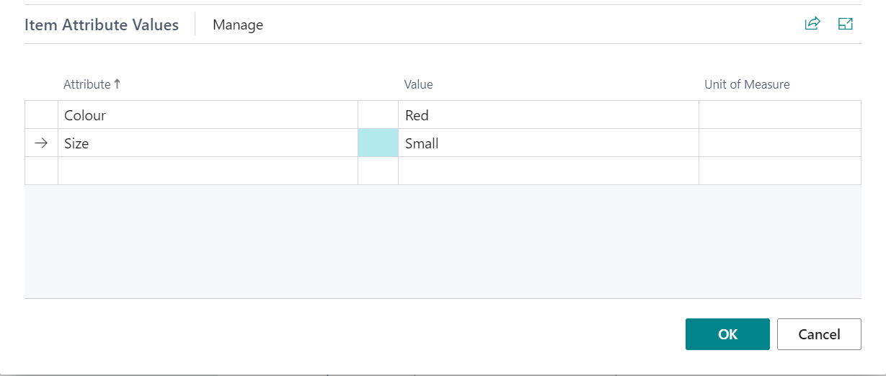Image resolution: width=886 pixels, height=376 pixels.
Task: Click the Unit of Measure cell for Colour
Action: pos(779,115)
